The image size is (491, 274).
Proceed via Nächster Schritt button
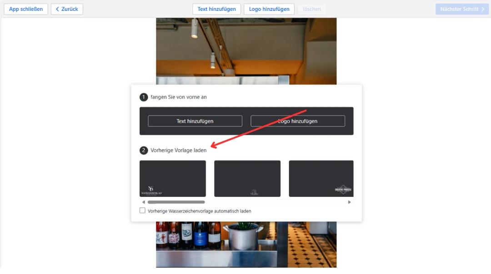pos(462,9)
